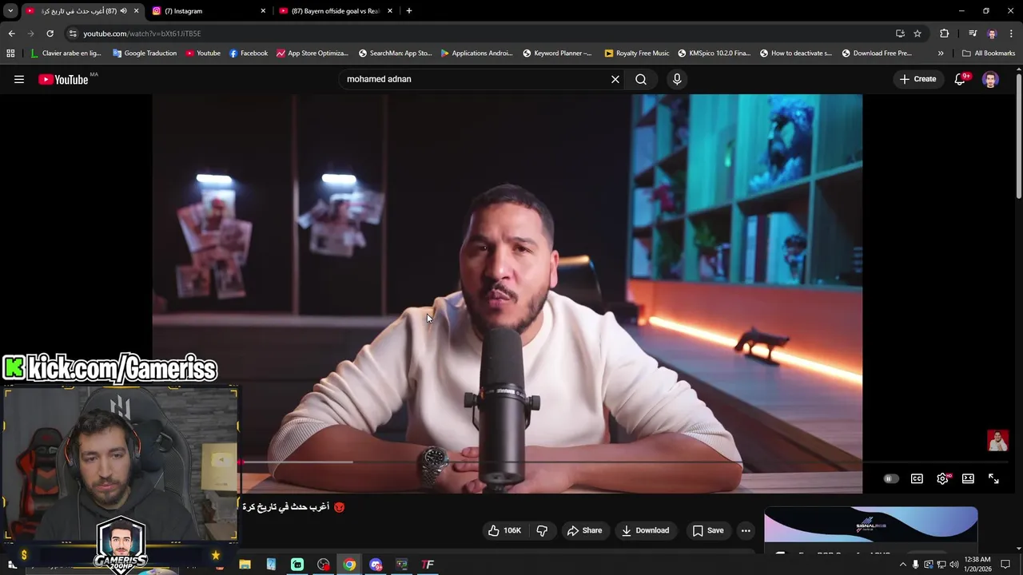Mute the YouTube tab via speaker icon
1023x575 pixels.
point(123,11)
